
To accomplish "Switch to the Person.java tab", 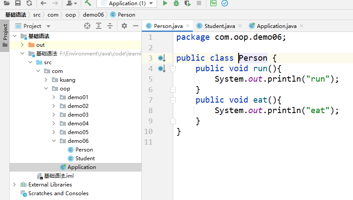I will point(168,26).
